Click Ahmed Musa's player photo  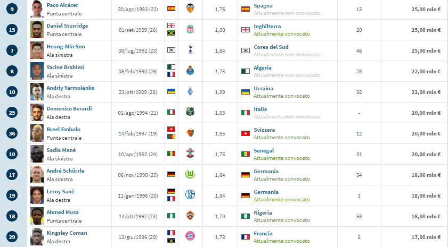point(37,216)
